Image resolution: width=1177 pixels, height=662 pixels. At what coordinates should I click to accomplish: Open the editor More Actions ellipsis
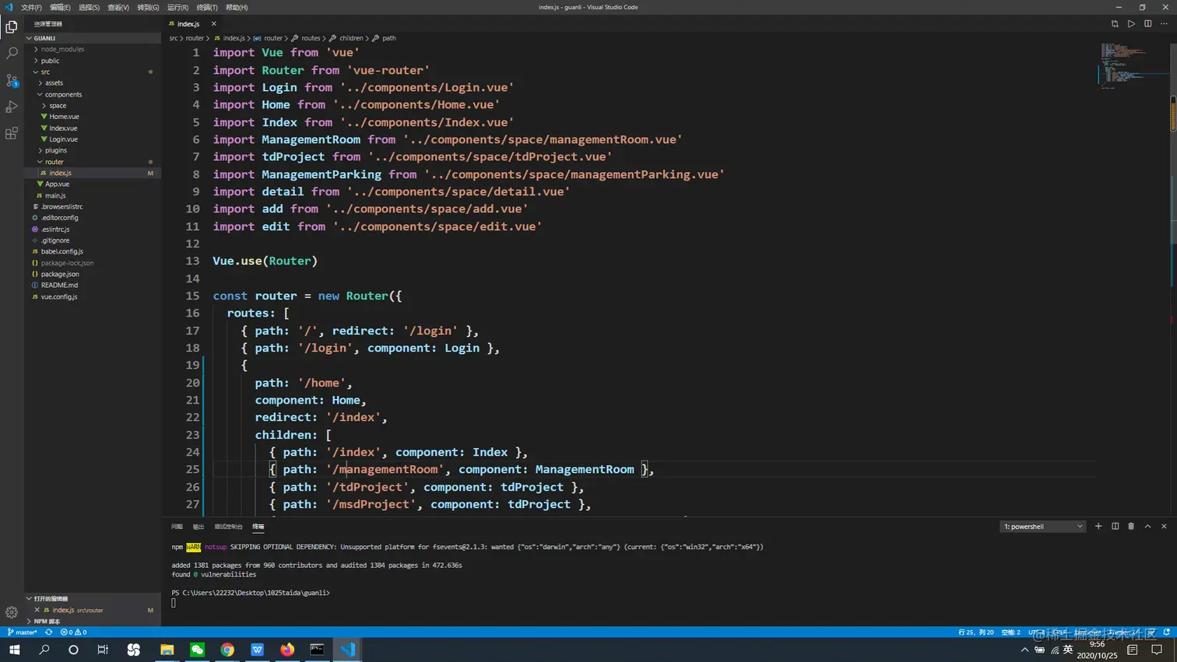(x=1164, y=24)
